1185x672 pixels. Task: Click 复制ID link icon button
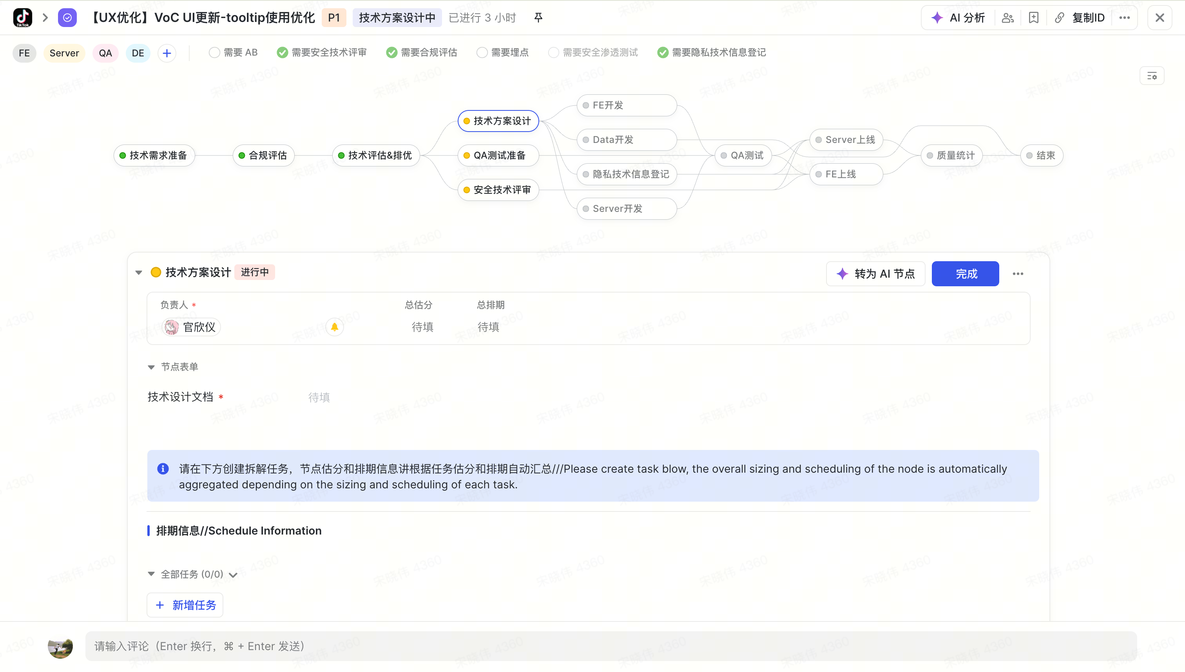[x=1080, y=18]
